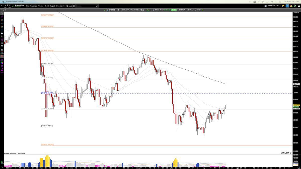Expand the 10kU history dropdown
The height and width of the screenshot is (169, 301).
pyautogui.click(x=143, y=10)
